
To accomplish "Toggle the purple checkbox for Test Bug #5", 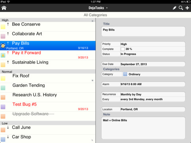I will [x=3, y=107].
